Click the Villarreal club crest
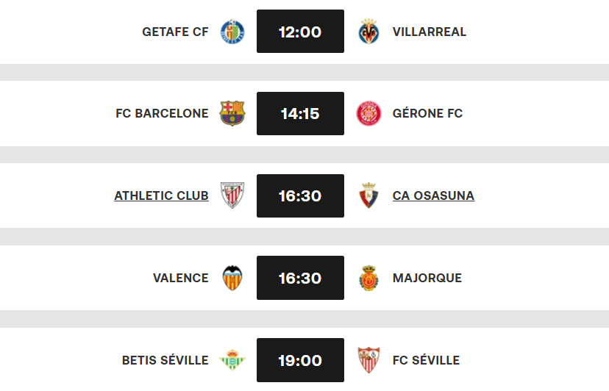This screenshot has width=609, height=391. tap(368, 32)
